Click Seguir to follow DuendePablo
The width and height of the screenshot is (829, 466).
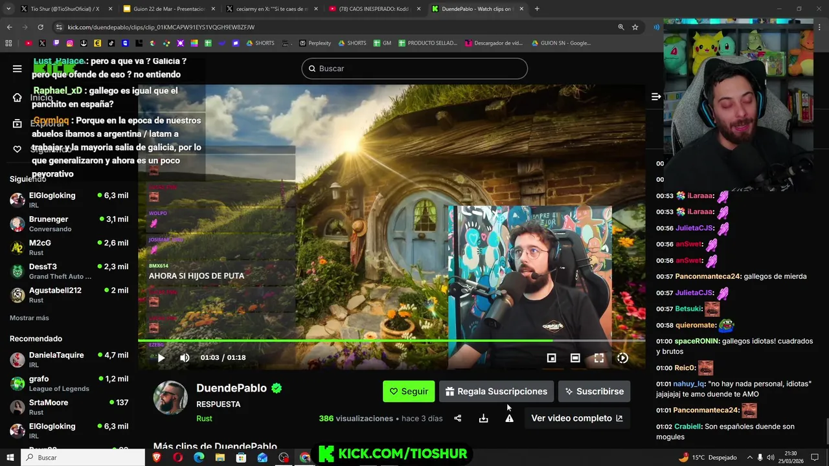tap(409, 392)
